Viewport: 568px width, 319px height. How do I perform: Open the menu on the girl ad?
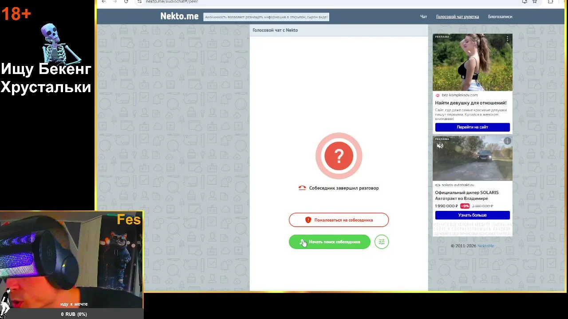pos(507,39)
